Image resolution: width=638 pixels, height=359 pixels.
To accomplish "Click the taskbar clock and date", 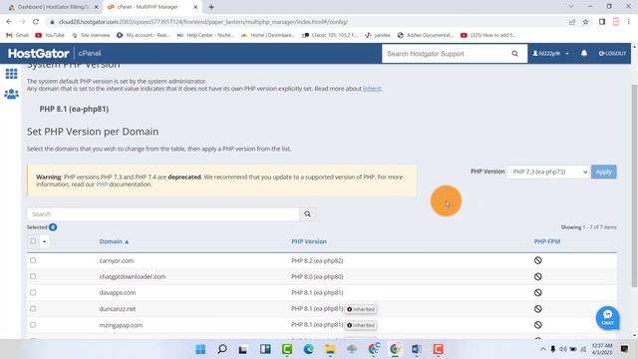I will [x=602, y=349].
